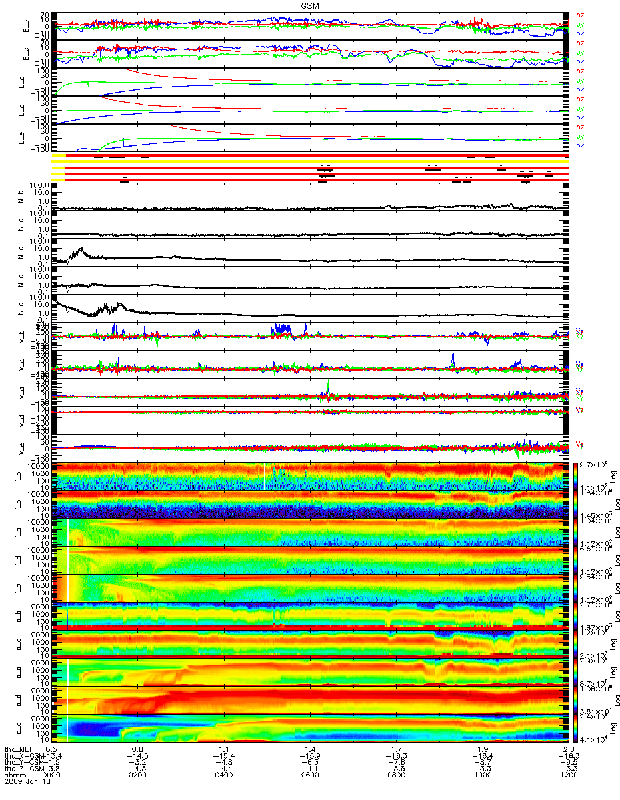This screenshot has width=620, height=800.
Task: Click the Y-GSM value -4.8
Action: pyautogui.click(x=224, y=763)
